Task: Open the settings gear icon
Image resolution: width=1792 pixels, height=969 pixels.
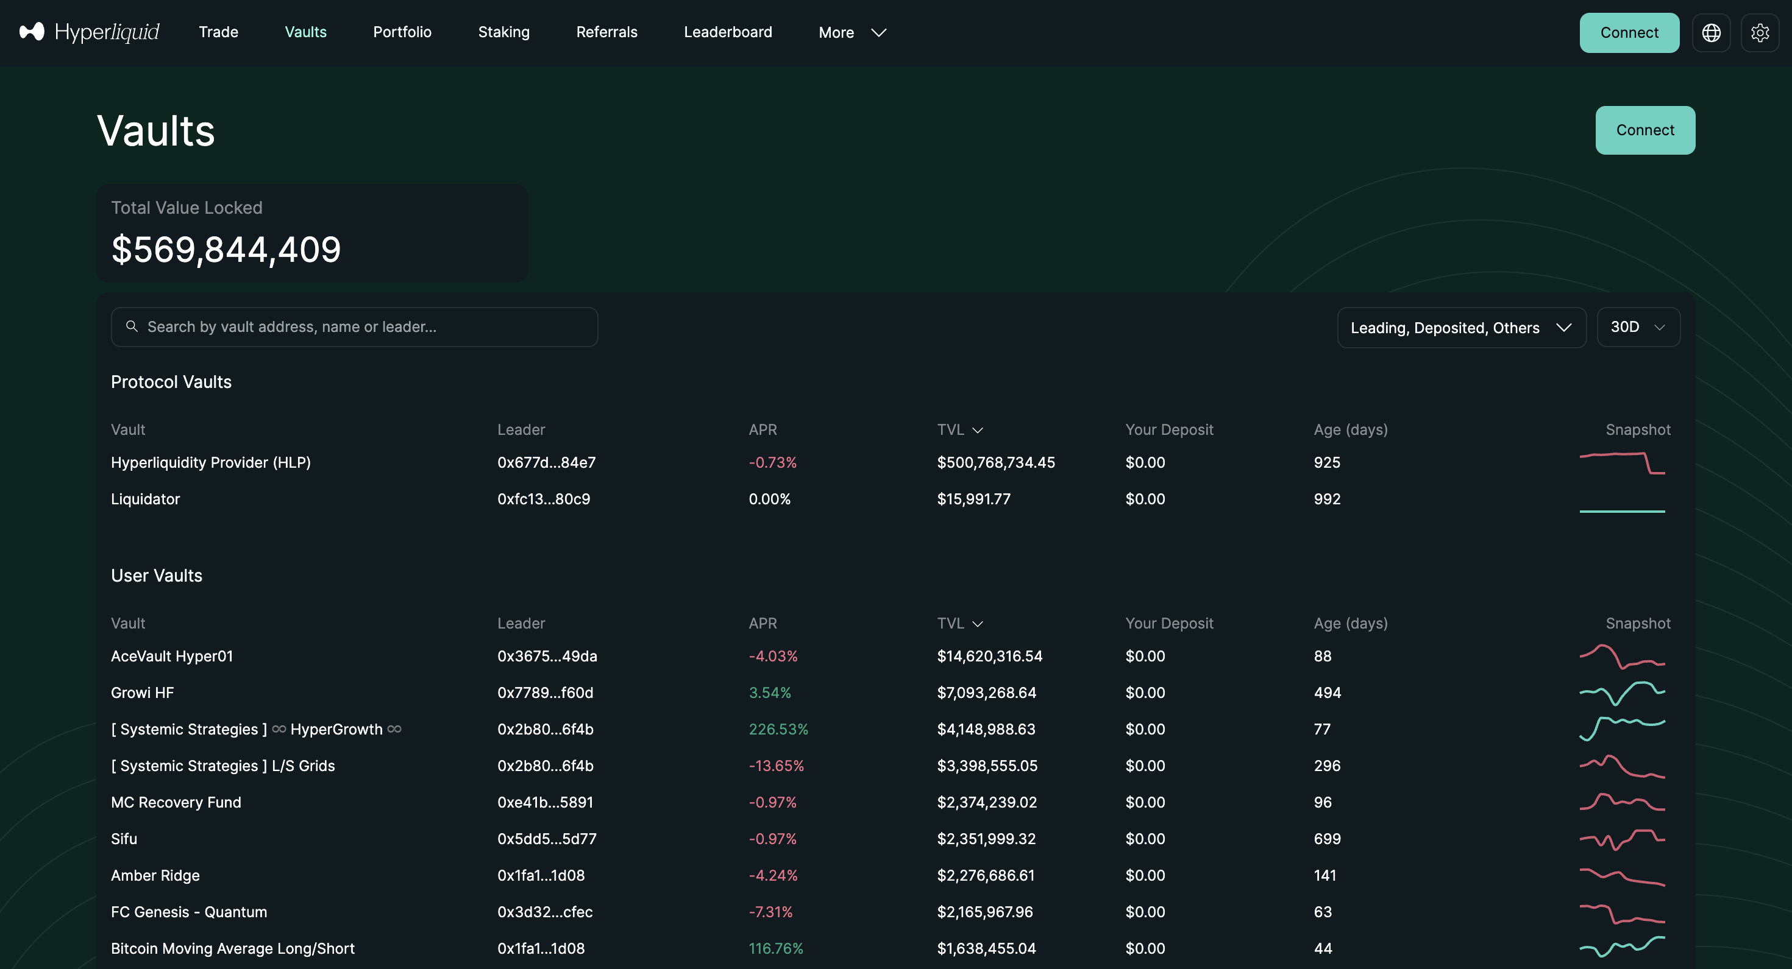Action: click(1759, 33)
